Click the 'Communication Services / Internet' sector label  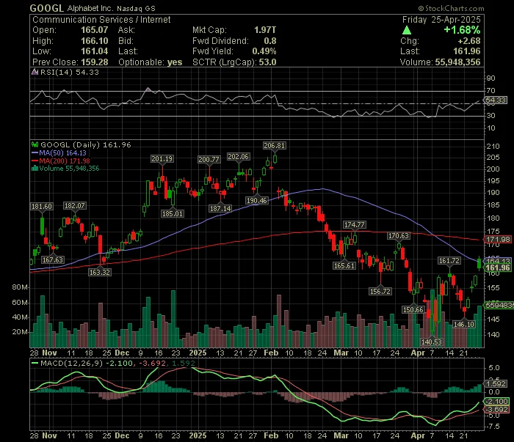click(x=101, y=20)
